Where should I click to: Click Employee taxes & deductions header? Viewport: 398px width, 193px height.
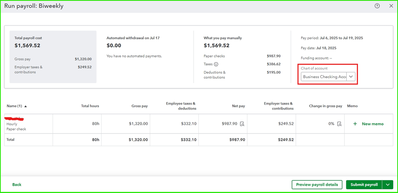click(x=181, y=106)
